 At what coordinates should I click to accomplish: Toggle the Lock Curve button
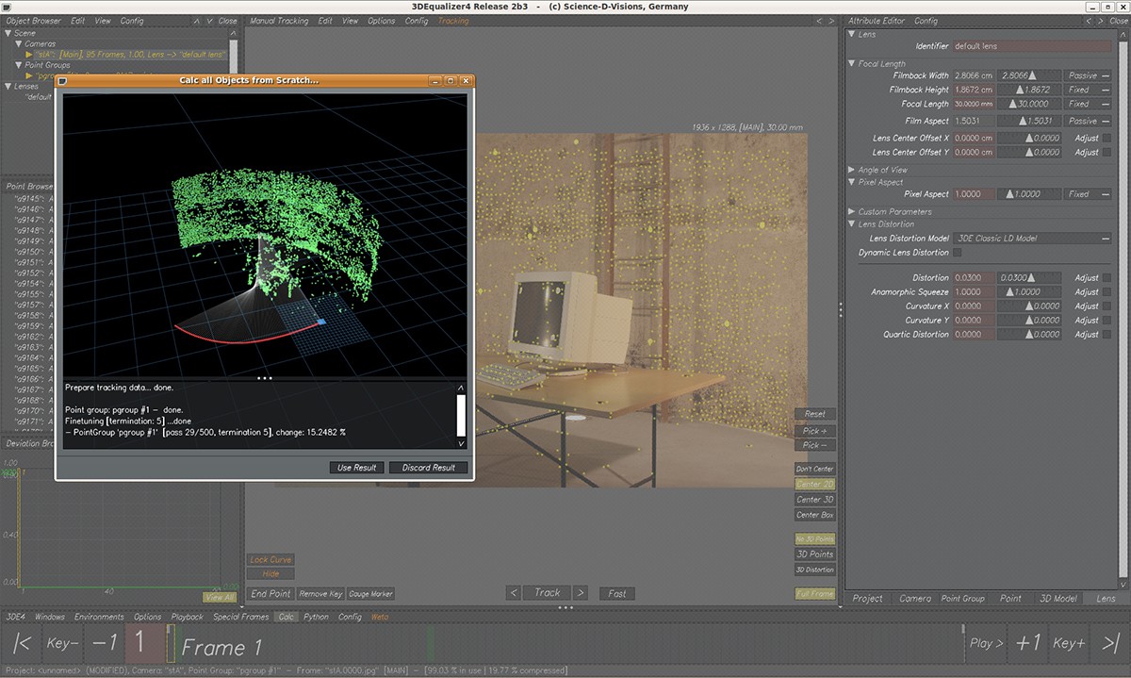(270, 560)
